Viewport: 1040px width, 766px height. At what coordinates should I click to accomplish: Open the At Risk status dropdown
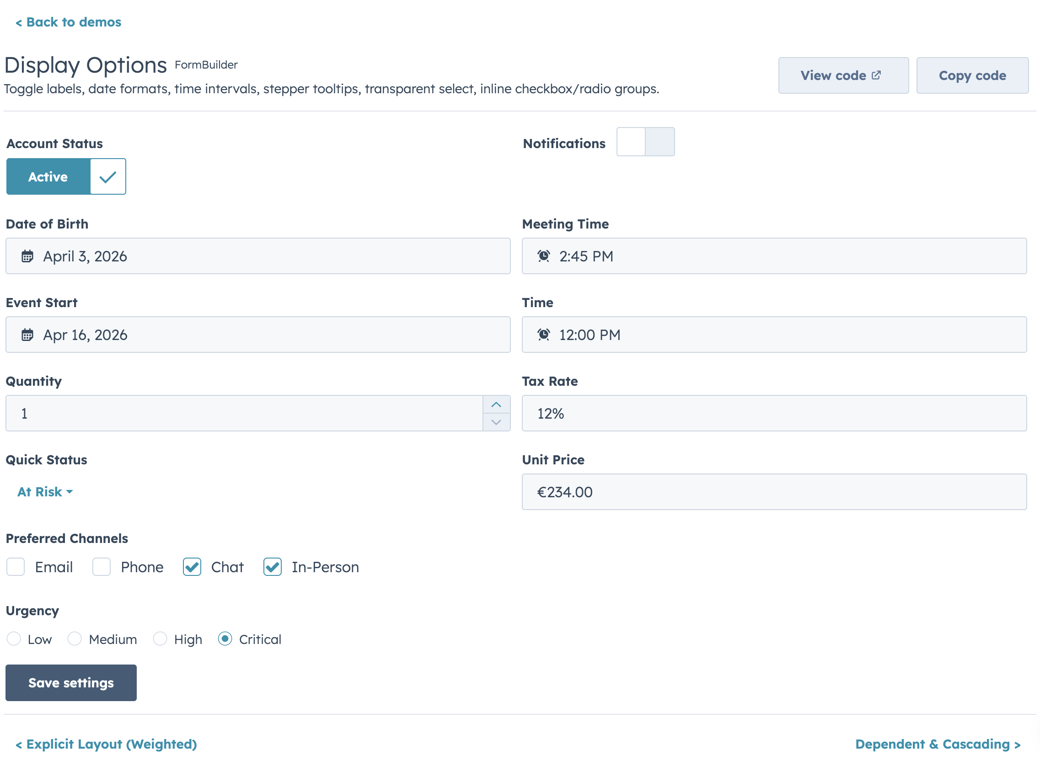click(45, 491)
